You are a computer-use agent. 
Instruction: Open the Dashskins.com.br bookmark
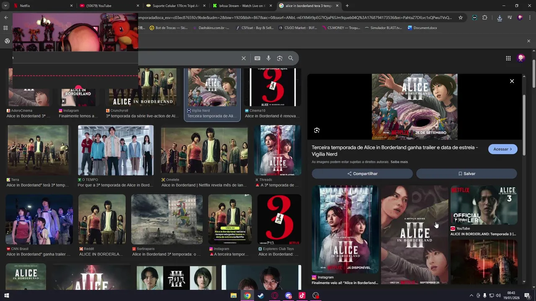tap(211, 28)
